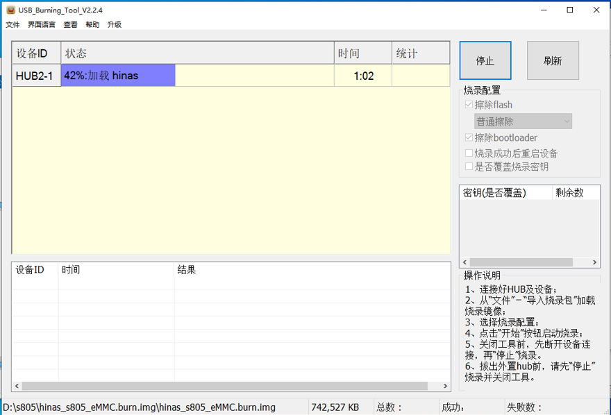Toggle the 擦除flash checkbox
Screen dimensions: 611x415
pos(469,105)
